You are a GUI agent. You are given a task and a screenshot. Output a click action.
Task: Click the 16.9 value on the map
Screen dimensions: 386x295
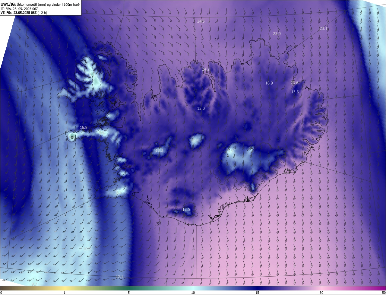coord(269,83)
